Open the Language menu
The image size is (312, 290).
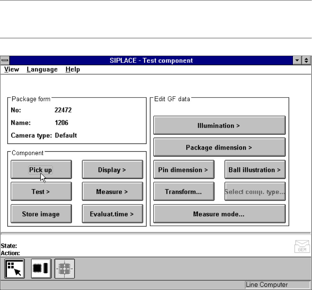click(x=42, y=69)
